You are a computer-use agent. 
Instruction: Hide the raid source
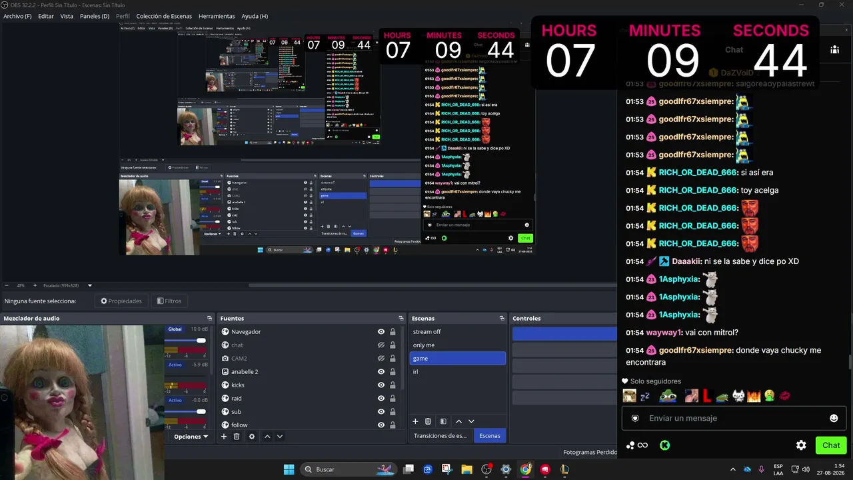[381, 398]
